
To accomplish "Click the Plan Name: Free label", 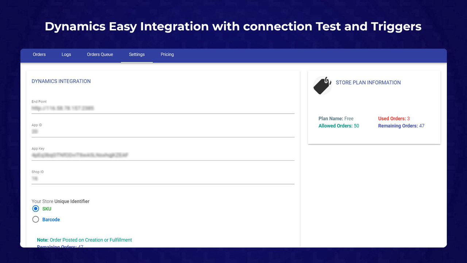I will (335, 118).
